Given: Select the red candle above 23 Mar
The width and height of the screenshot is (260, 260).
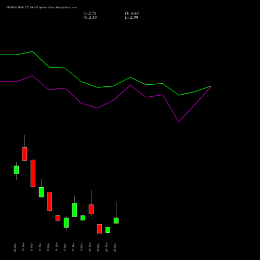Looking at the screenshot, I should (x=99, y=229).
